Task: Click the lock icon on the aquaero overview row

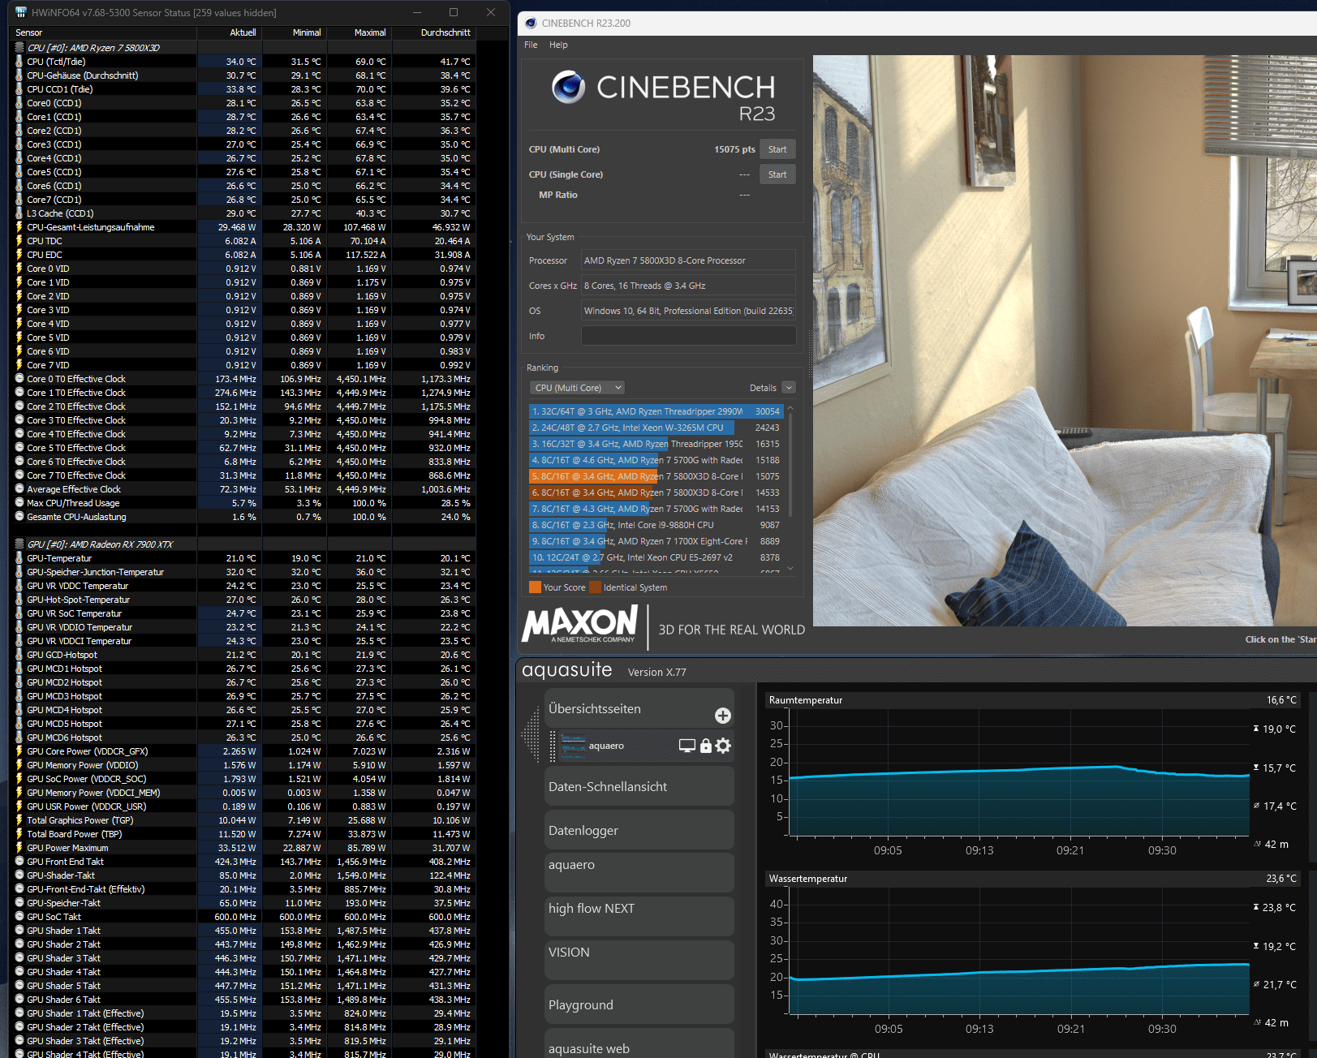Action: pos(706,746)
